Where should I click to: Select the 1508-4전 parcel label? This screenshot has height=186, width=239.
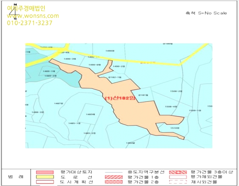(171, 107)
